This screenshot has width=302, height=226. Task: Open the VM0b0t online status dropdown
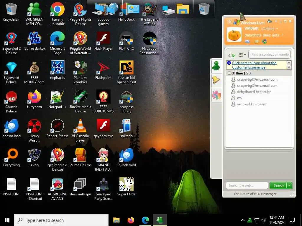pos(277,29)
